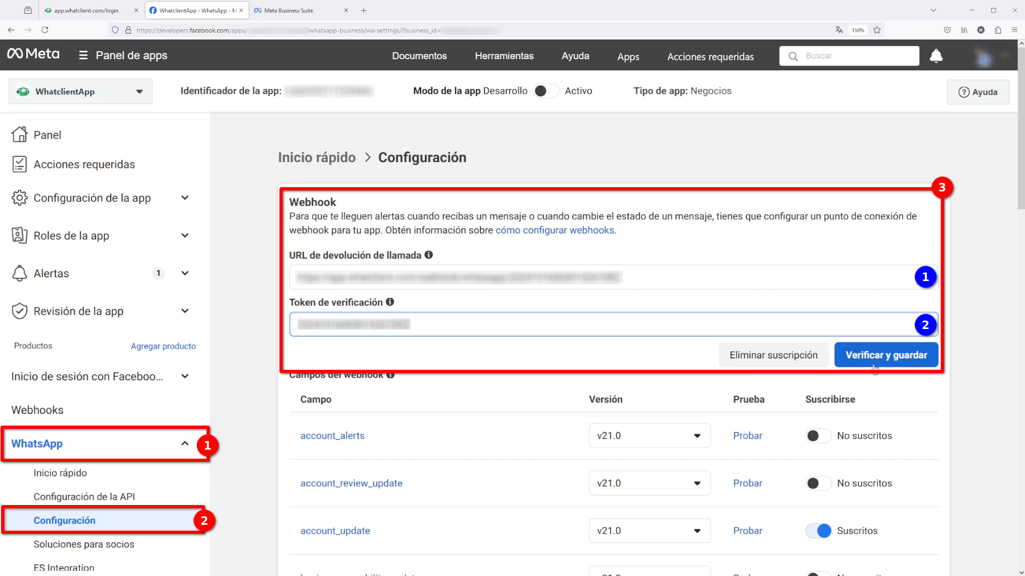Click info icon next to Campos del webhook
Viewport: 1025px width, 576px height.
pos(390,375)
